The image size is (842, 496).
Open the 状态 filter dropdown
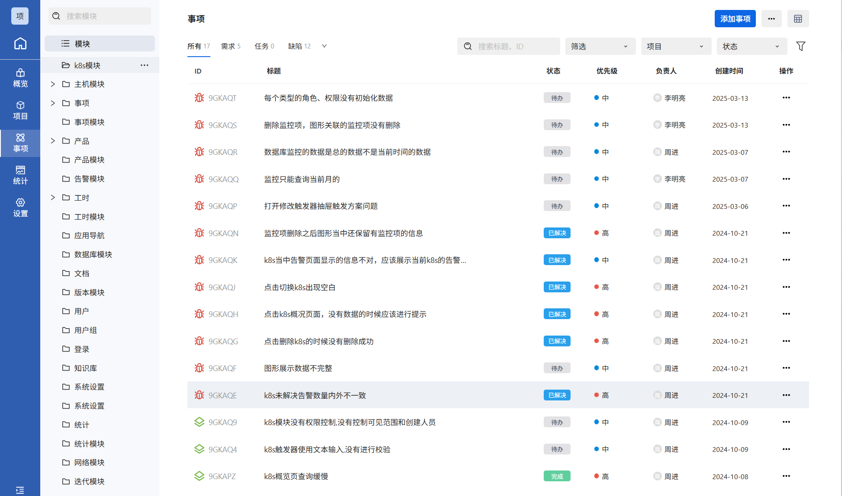751,46
